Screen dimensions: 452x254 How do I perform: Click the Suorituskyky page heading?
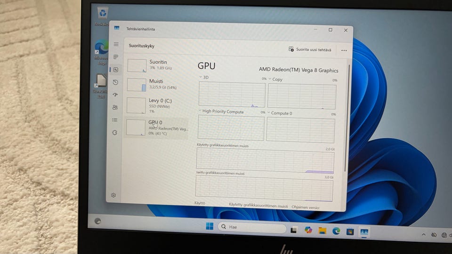[x=142, y=46]
